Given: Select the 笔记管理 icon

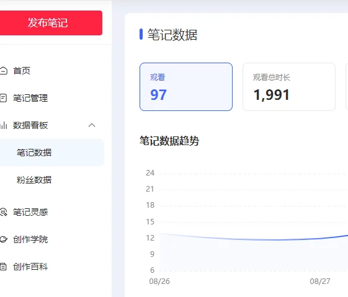Looking at the screenshot, I should [x=3, y=98].
